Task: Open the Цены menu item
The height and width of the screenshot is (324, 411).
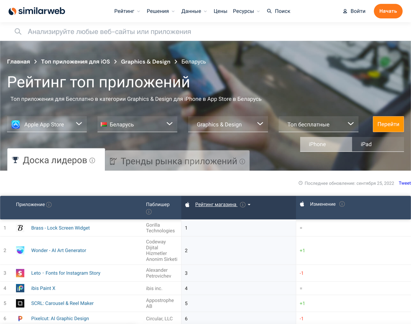Action: (x=220, y=11)
